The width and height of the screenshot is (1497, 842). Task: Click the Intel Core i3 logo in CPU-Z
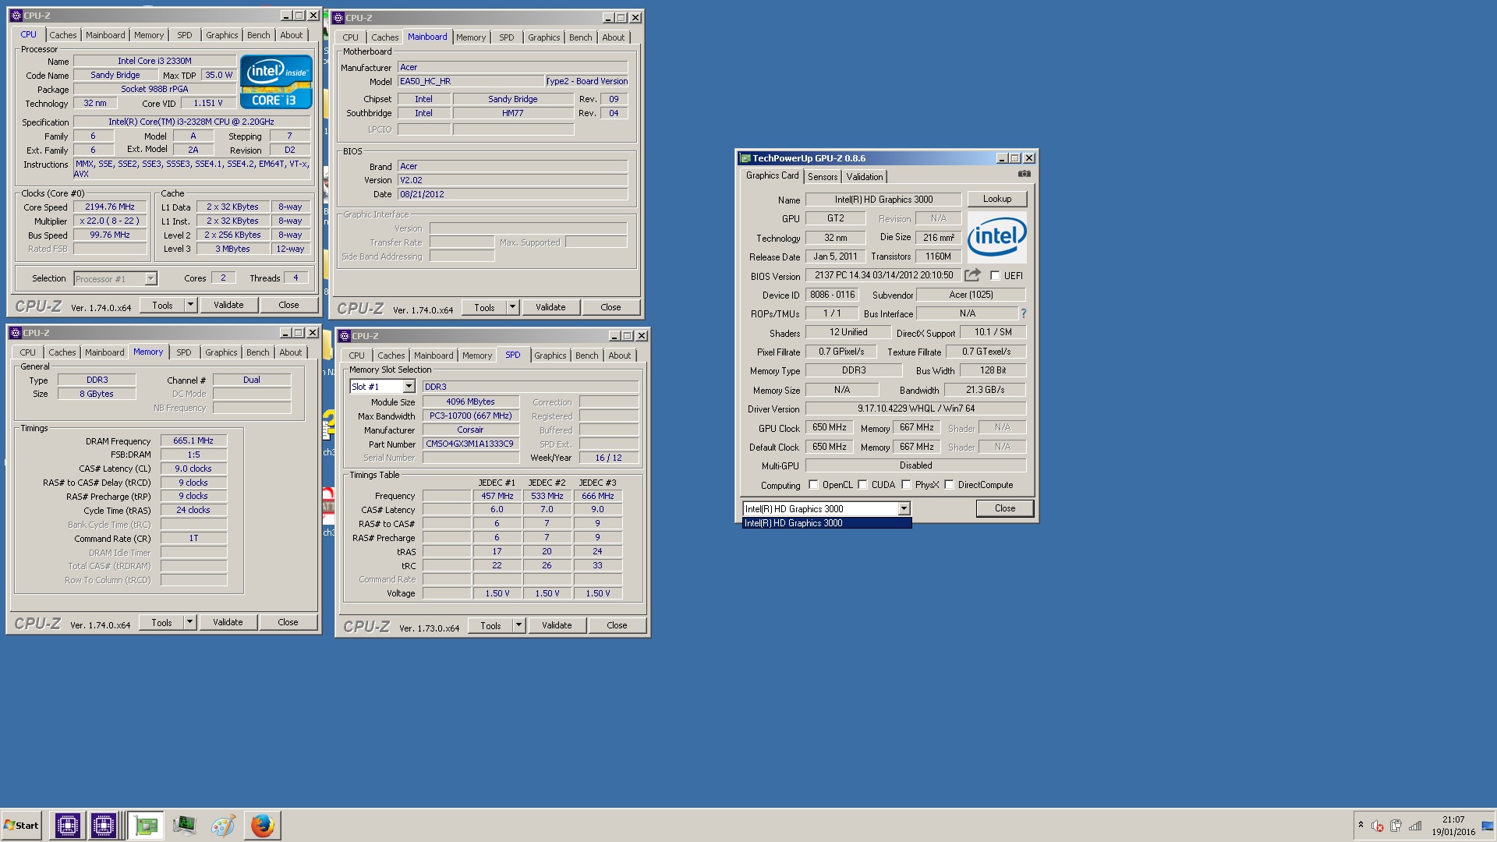point(276,81)
